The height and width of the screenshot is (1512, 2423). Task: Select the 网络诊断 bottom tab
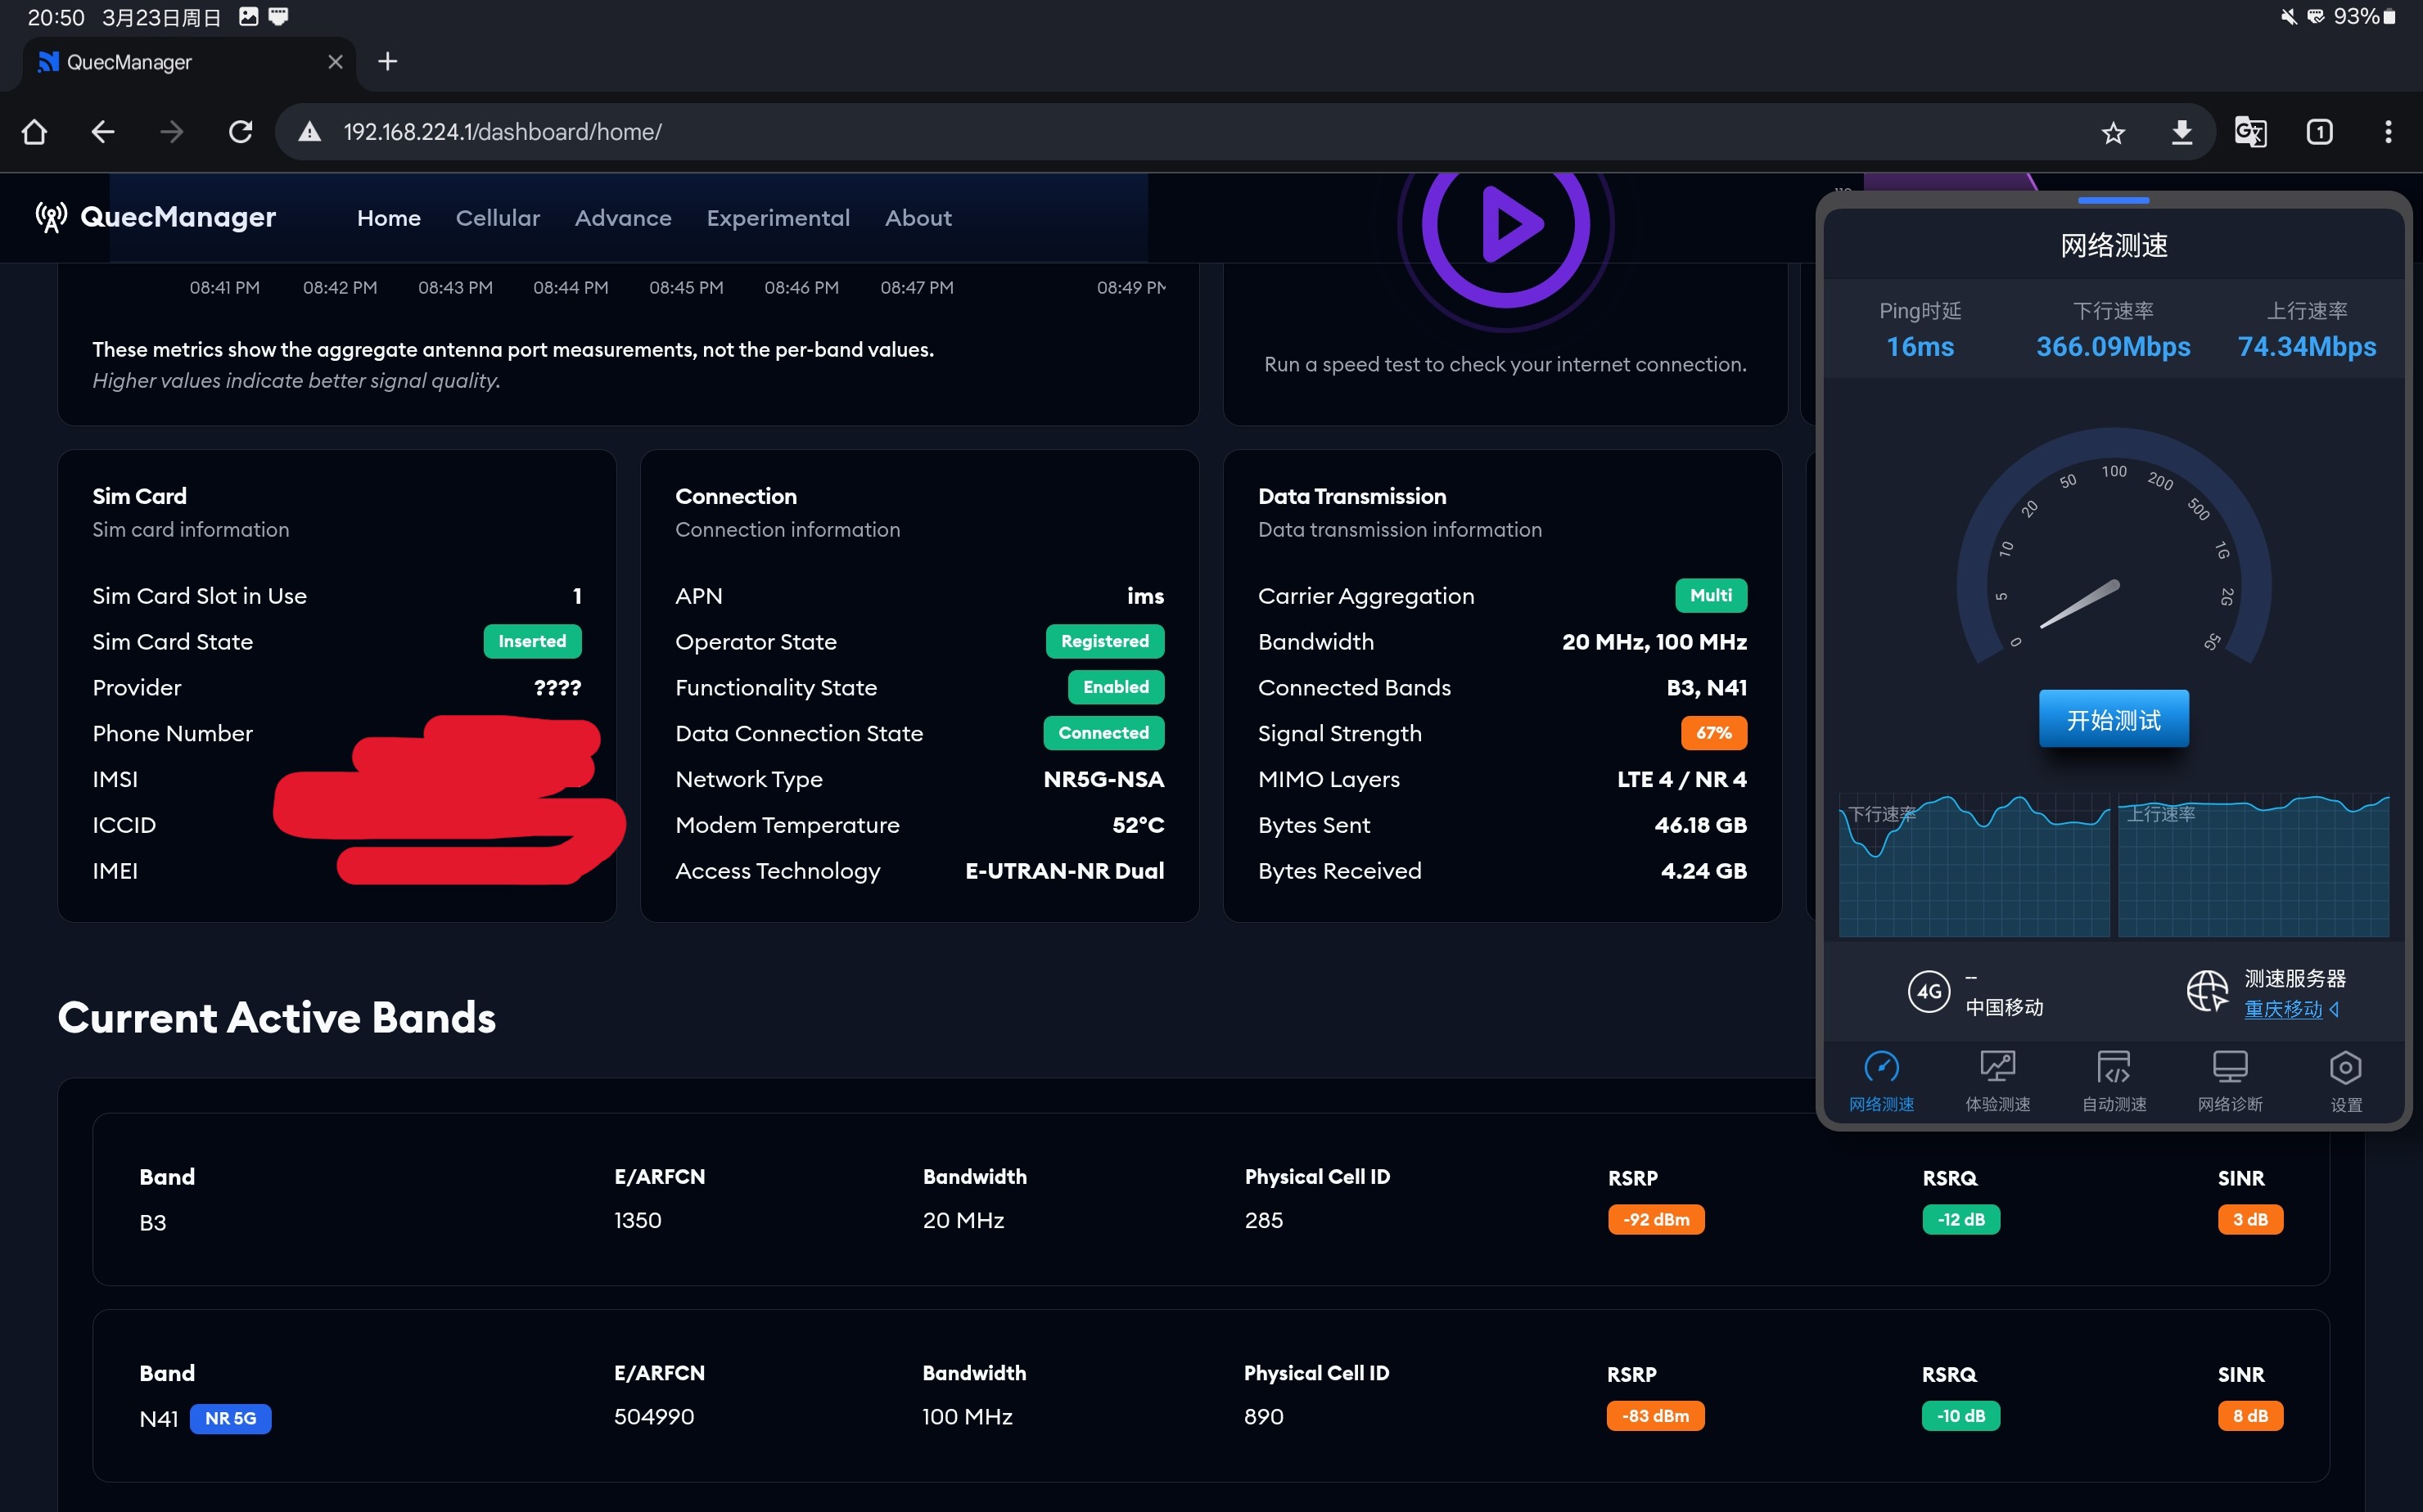point(2230,1080)
